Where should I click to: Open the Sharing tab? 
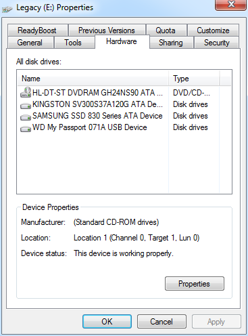tap(171, 43)
